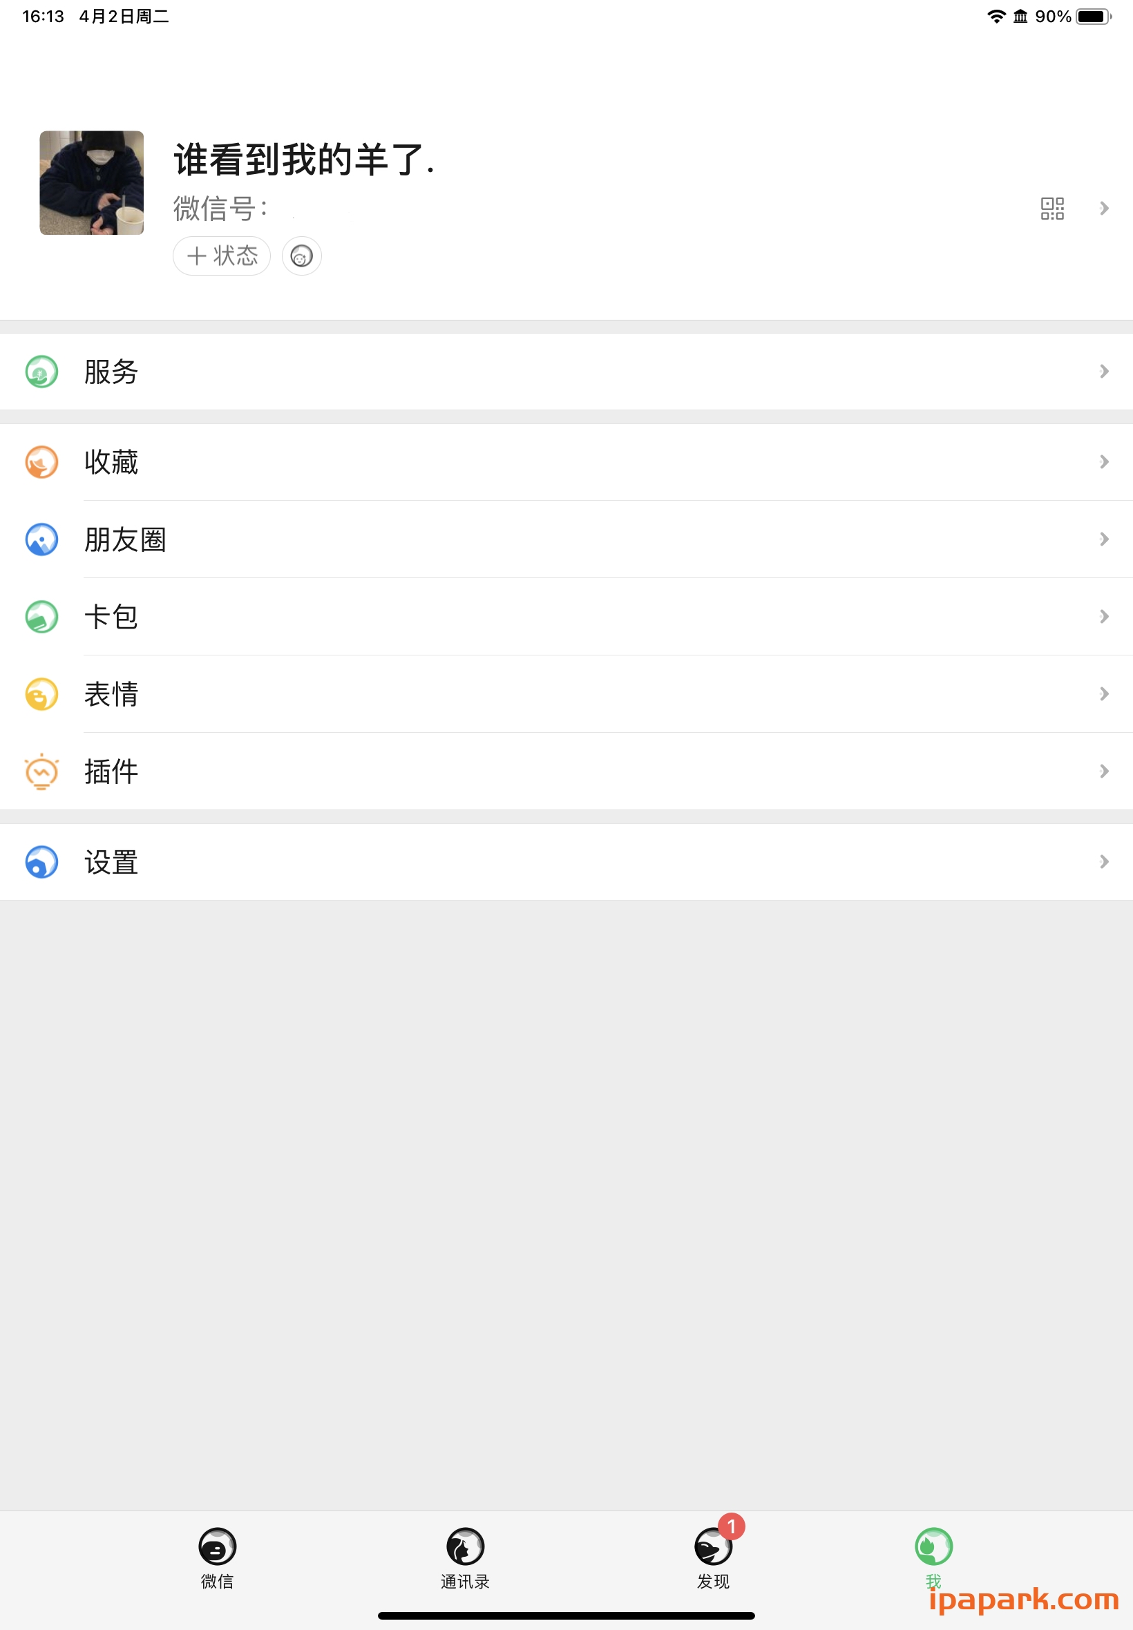
Task: Expand profile details chevron
Action: [1103, 209]
